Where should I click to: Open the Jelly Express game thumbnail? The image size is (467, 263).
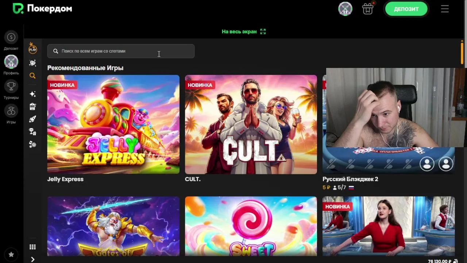coord(113,124)
